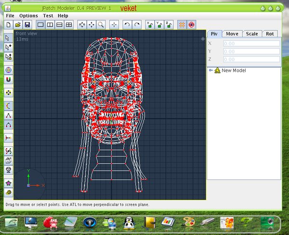289x235 pixels.
Task: Click the undo arrow
Action: tap(127, 24)
